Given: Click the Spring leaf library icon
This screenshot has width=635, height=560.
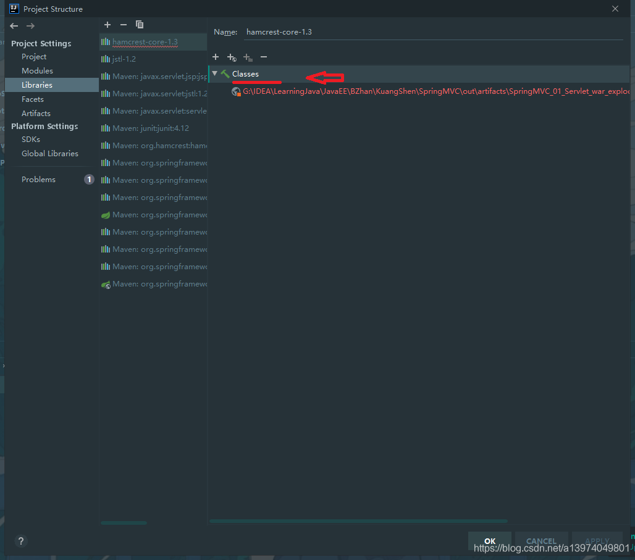Looking at the screenshot, I should [x=106, y=215].
